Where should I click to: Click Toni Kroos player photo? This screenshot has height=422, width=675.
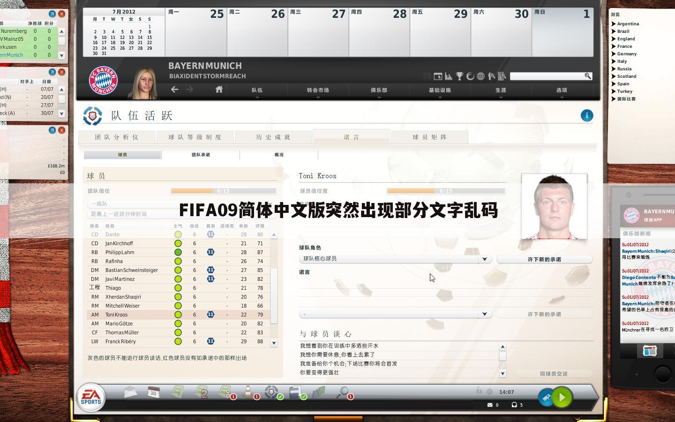[x=554, y=206]
